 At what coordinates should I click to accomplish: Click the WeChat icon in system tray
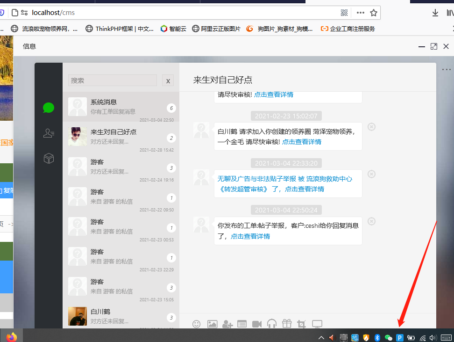click(388, 337)
